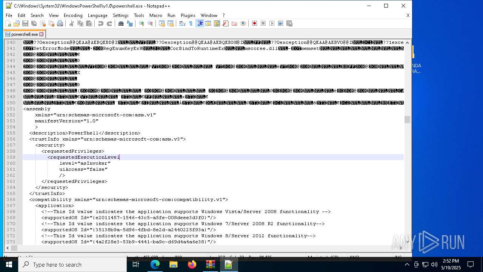
Task: Select the powershell.exe document tab
Action: click(x=25, y=34)
